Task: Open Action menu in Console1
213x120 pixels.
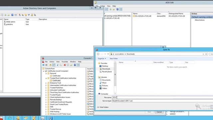Action: coord(52,62)
